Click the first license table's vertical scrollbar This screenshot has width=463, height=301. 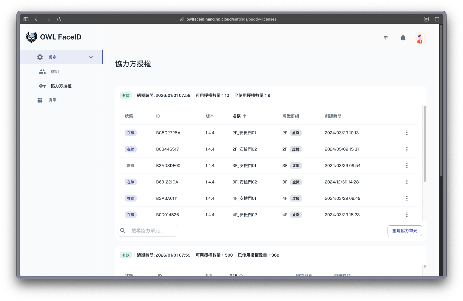[x=425, y=144]
